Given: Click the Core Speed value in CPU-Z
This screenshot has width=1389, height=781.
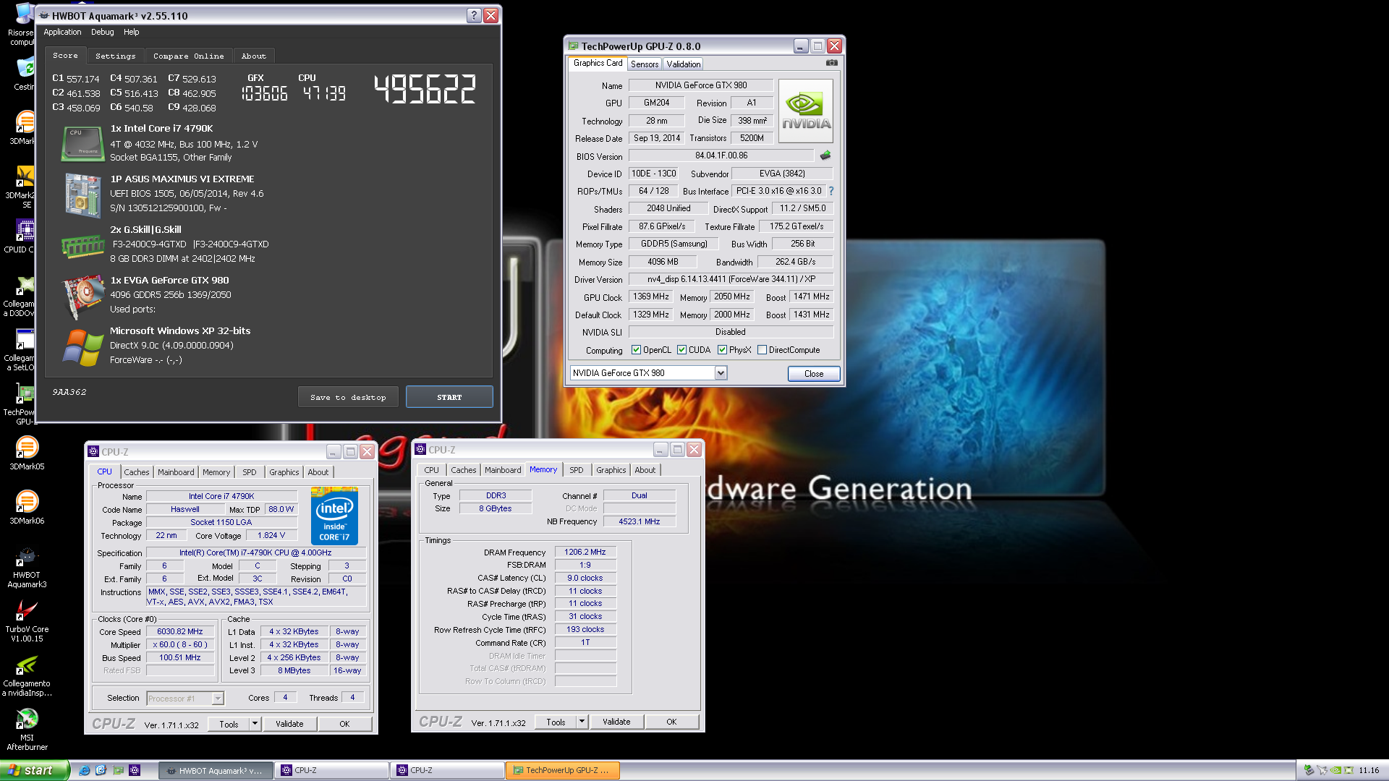Looking at the screenshot, I should click(x=180, y=632).
